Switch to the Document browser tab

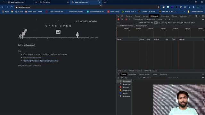[54, 2]
